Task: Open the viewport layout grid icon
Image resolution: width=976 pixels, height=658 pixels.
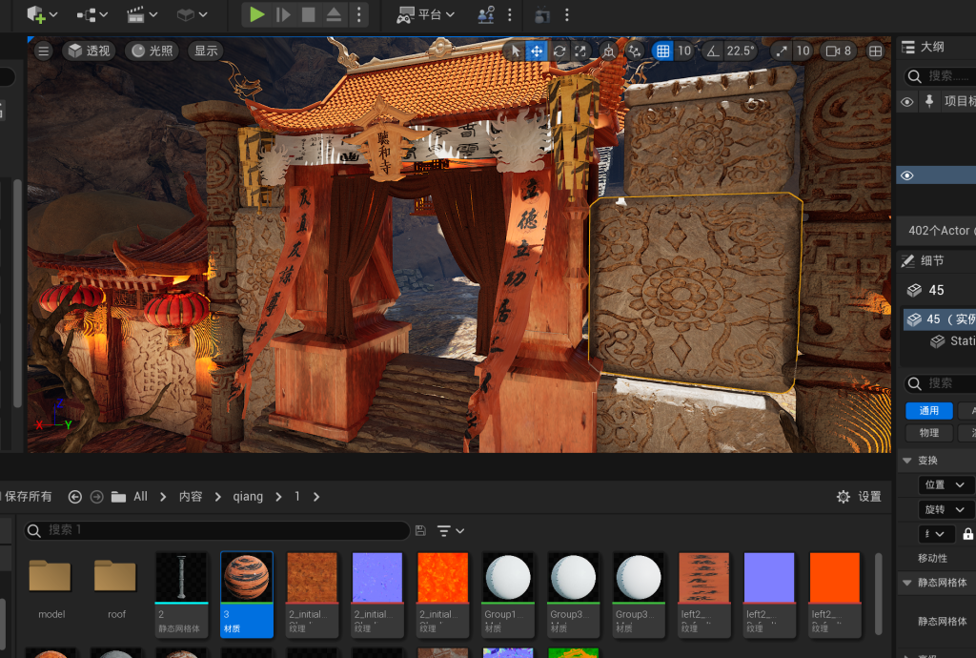Action: (875, 51)
